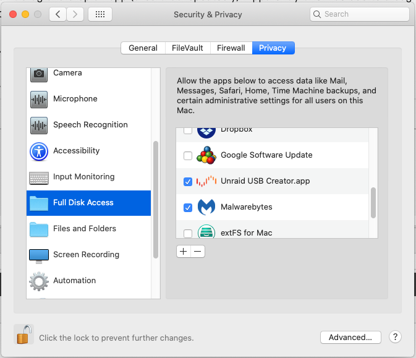Select the Google Software Update row text
Image resolution: width=416 pixels, height=358 pixels.
pyautogui.click(x=266, y=155)
